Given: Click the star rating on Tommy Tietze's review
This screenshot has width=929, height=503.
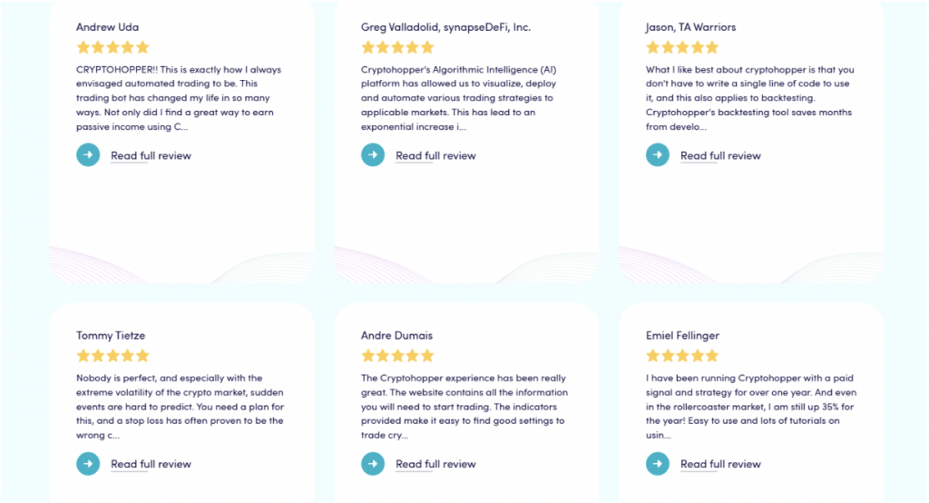Looking at the screenshot, I should [x=112, y=356].
